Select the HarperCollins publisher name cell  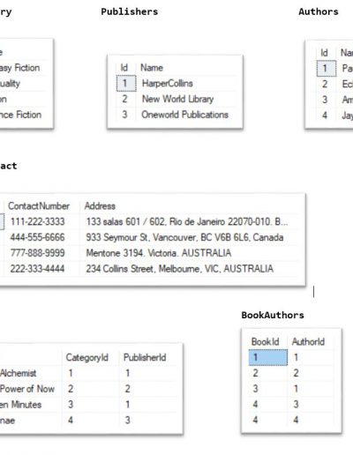coord(168,83)
